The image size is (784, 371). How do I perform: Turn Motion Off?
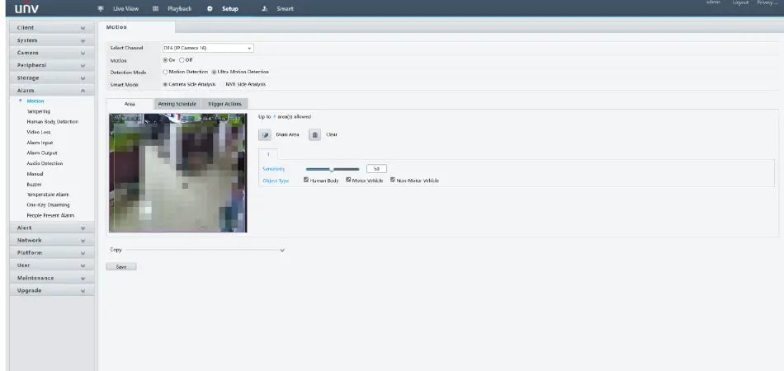[x=182, y=60]
